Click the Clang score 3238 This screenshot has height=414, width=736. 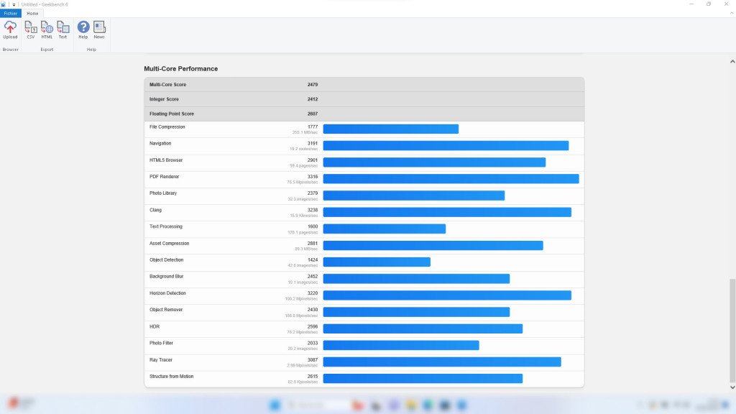[x=313, y=211]
